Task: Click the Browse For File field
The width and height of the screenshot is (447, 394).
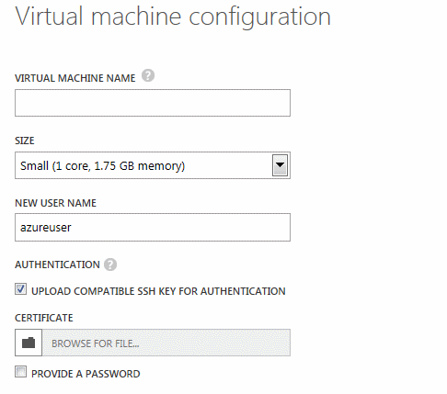Action: click(x=166, y=343)
